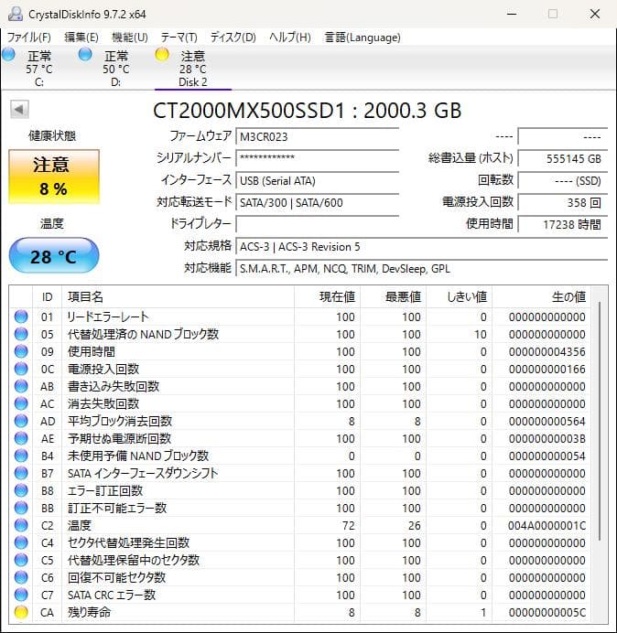Click the status icon of row 09 使用時間
Screen dimensions: 617x633
tap(21, 351)
